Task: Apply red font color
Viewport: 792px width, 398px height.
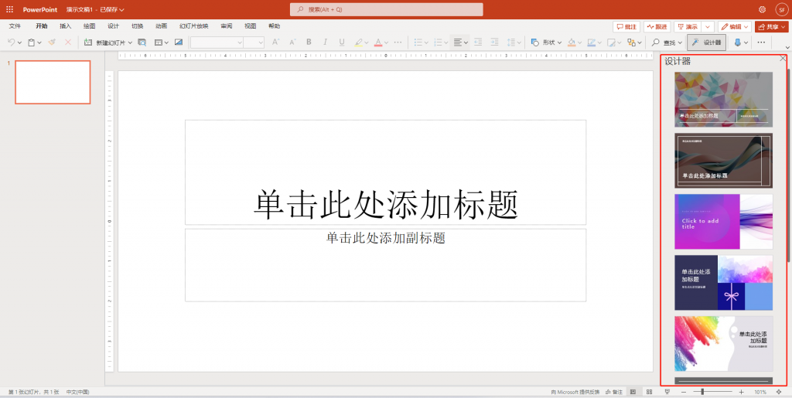Action: coord(377,43)
